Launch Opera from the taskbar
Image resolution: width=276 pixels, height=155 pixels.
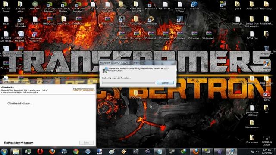point(40,152)
